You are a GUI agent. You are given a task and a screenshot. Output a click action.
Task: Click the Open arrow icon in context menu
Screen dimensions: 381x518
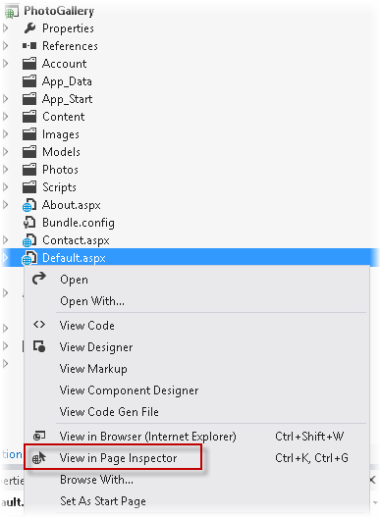[39, 279]
